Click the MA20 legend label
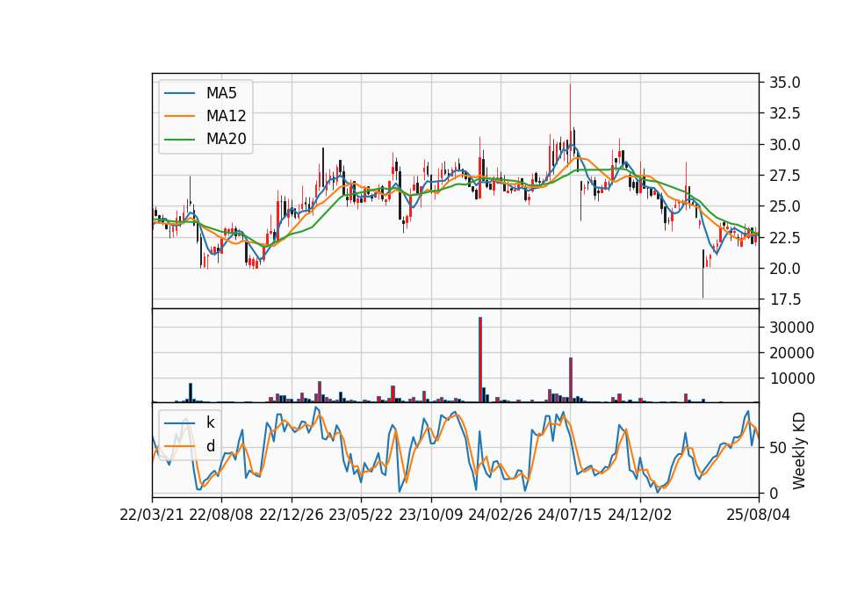843x606 pixels. tap(226, 140)
